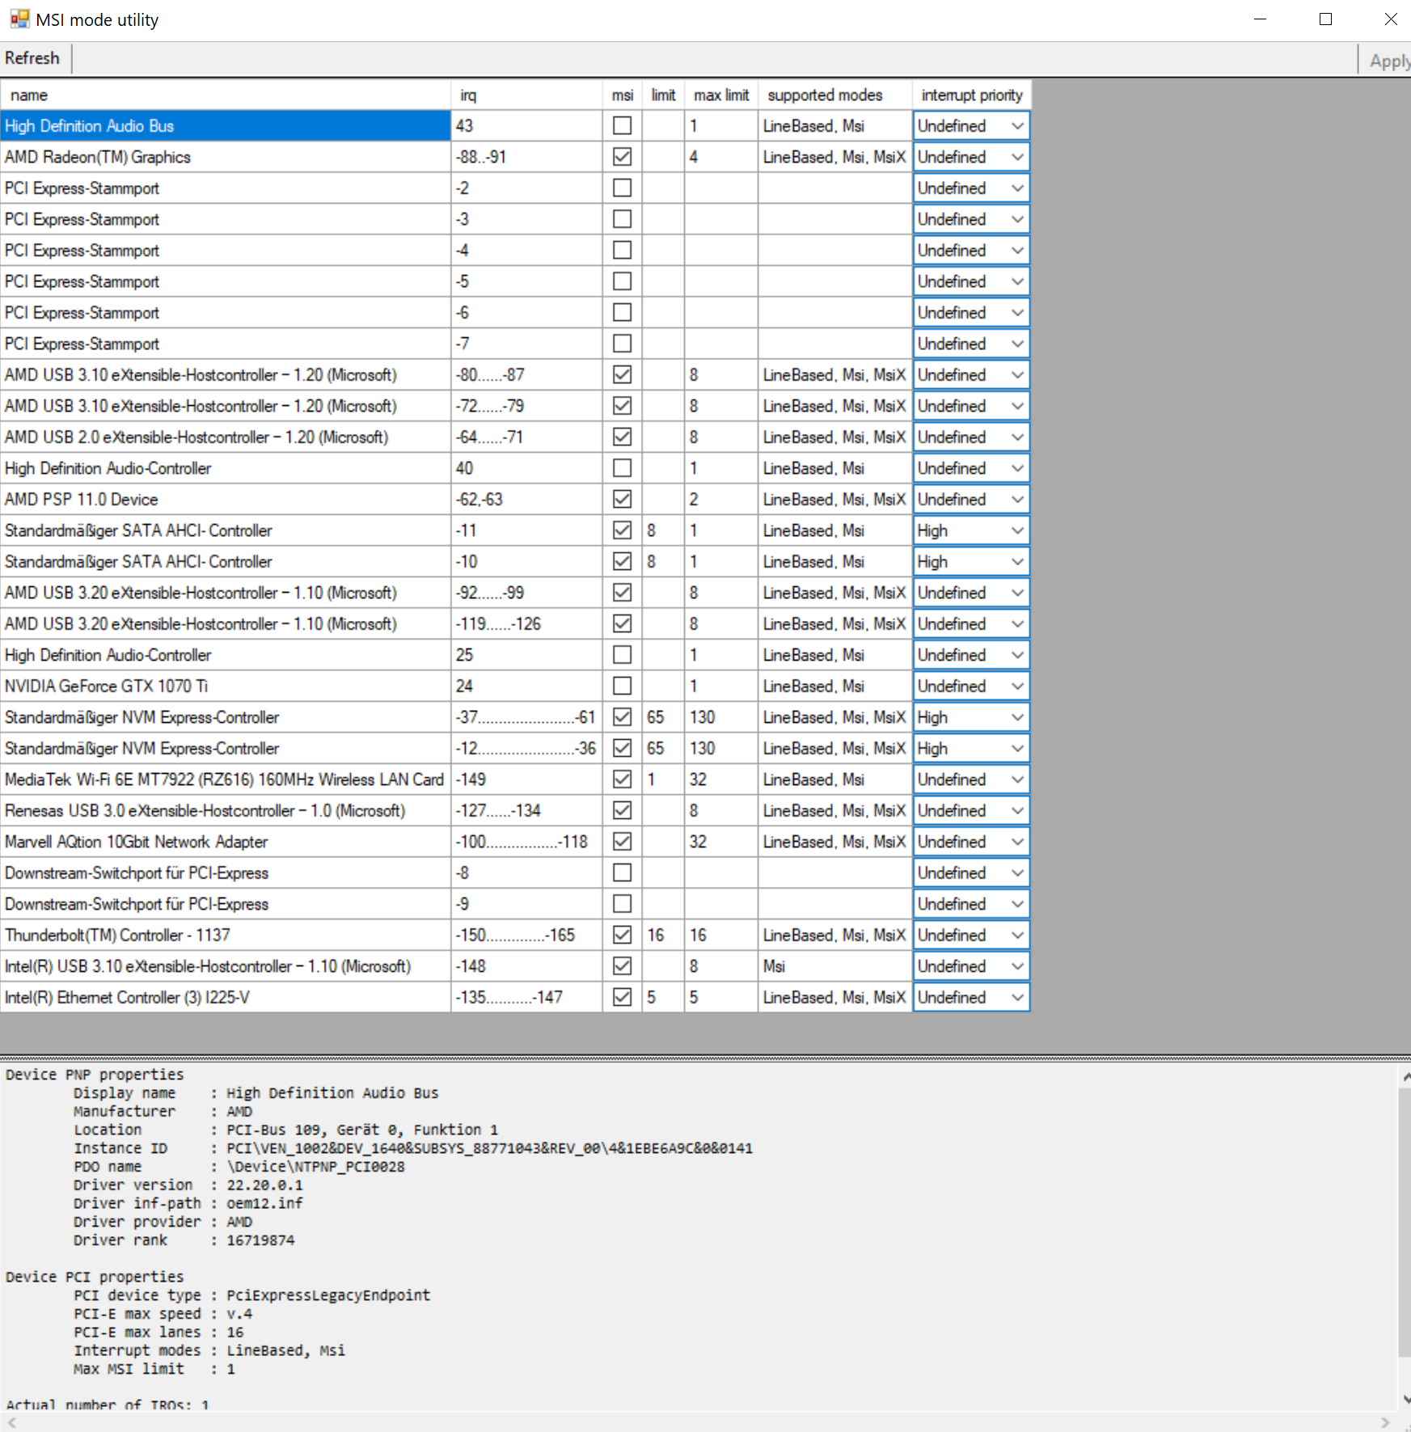Select Renesas USB 3.0 eXtensible-Hostcontroller row
Image resolution: width=1411 pixels, height=1432 pixels.
point(226,811)
